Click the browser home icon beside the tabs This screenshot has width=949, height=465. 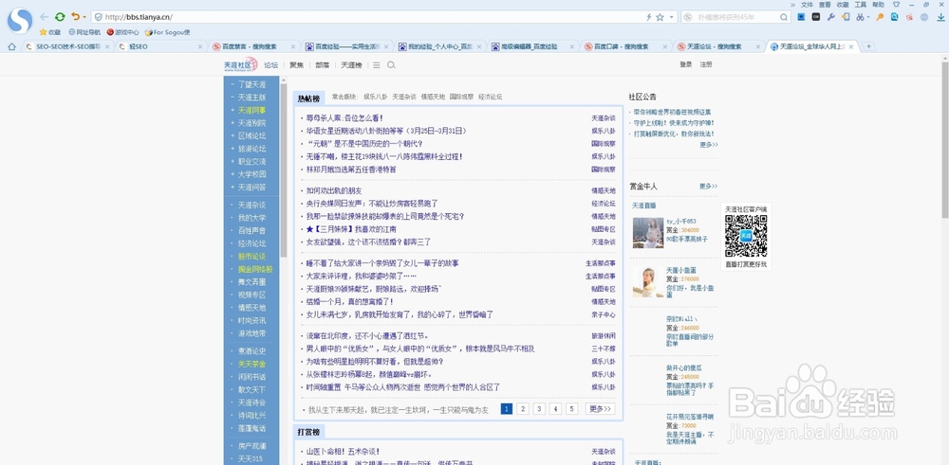[11, 46]
